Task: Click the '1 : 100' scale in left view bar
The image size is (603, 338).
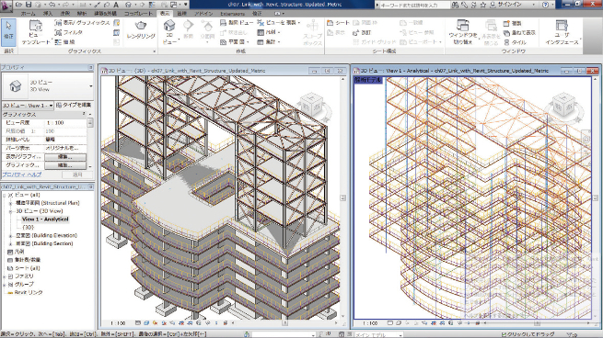Action: coord(118,323)
